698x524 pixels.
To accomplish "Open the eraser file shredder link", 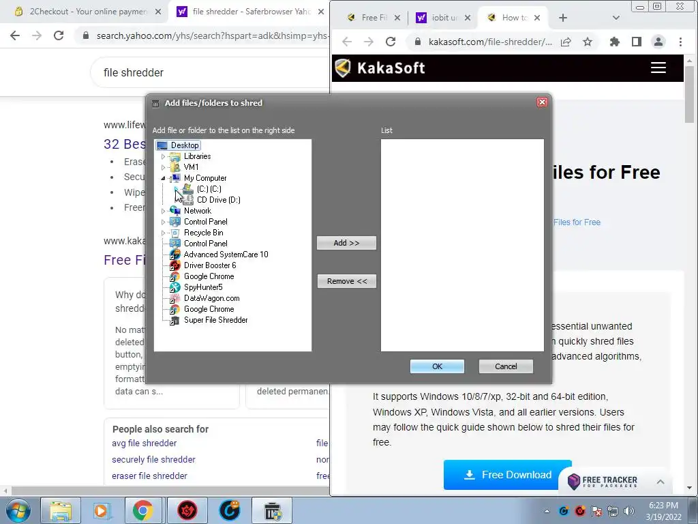I will click(x=149, y=476).
